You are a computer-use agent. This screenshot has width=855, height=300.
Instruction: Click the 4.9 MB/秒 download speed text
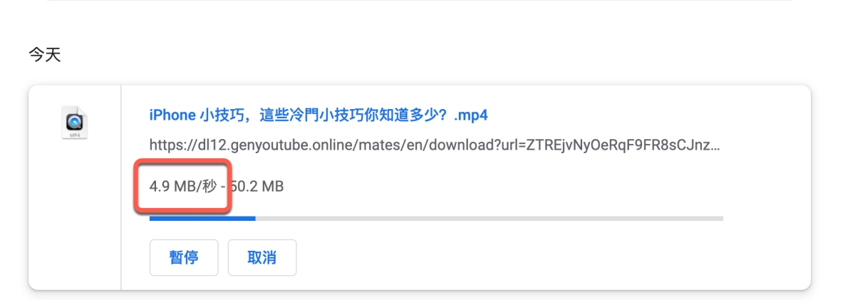click(x=183, y=187)
